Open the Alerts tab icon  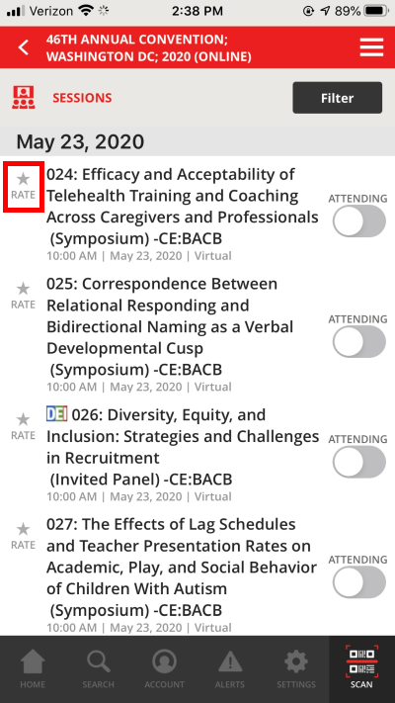click(x=230, y=669)
